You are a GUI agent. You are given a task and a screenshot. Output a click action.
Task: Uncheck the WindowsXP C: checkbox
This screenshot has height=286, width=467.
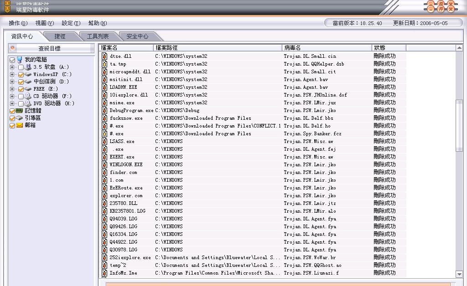point(21,75)
